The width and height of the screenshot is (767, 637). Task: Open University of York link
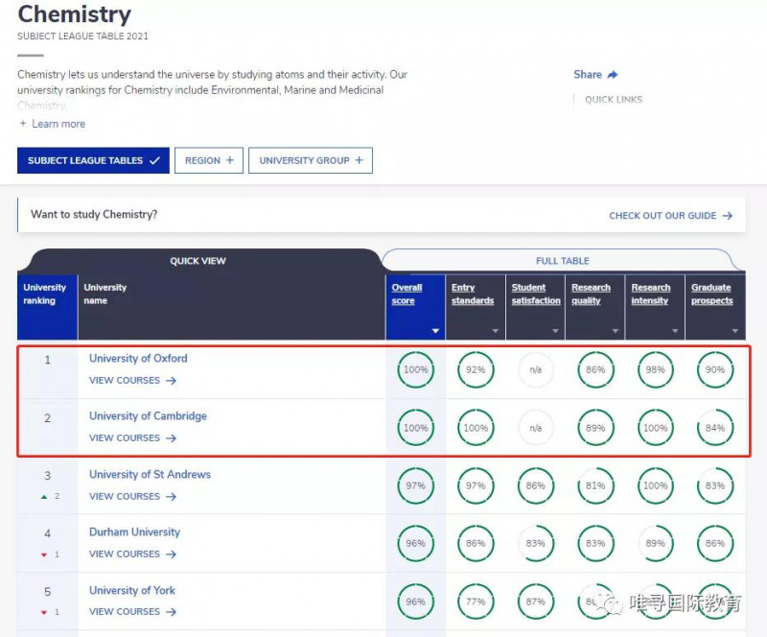click(x=132, y=591)
